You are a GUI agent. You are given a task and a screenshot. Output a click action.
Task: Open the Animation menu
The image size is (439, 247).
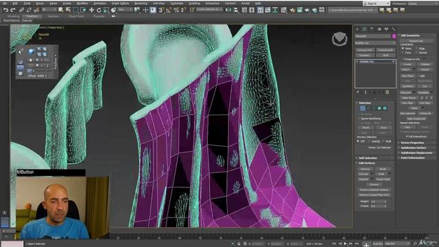pyautogui.click(x=99, y=3)
